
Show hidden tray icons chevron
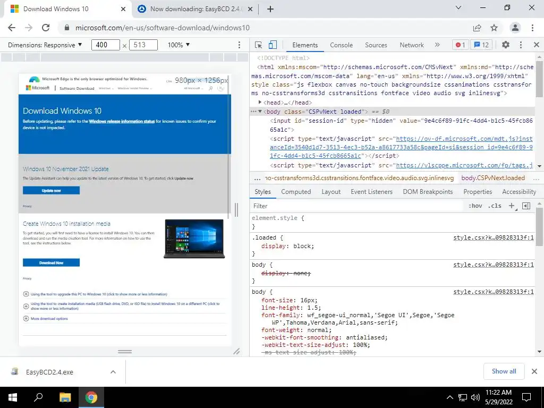point(449,397)
